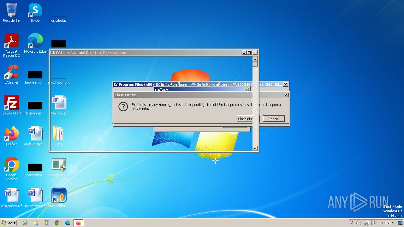Select the titlesrent.rtf document icon
The width and height of the screenshot is (404, 227).
[59, 105]
